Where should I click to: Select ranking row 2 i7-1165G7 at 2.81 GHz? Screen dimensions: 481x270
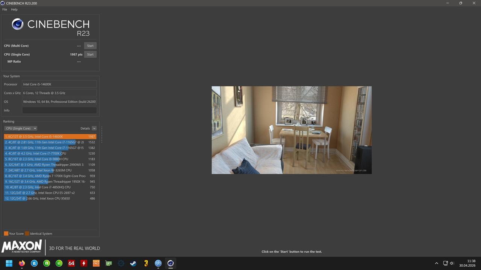50,142
